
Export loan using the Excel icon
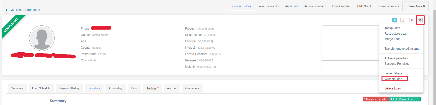pos(403,20)
